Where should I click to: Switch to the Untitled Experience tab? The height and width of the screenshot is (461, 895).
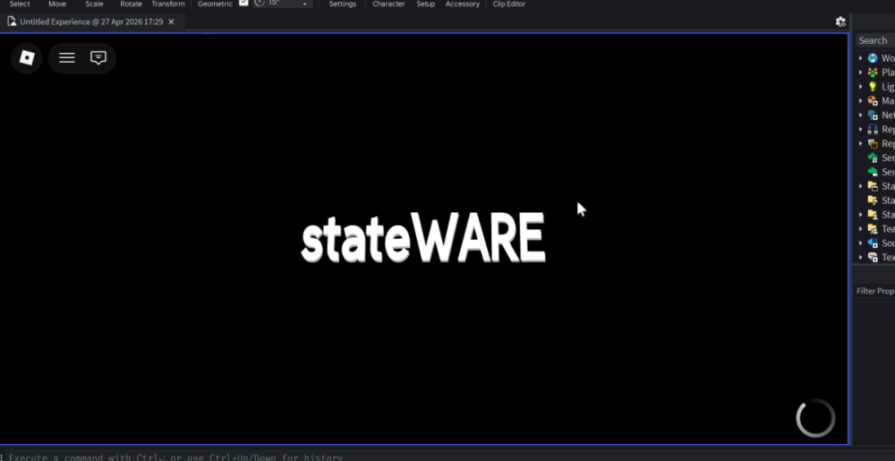pyautogui.click(x=91, y=21)
